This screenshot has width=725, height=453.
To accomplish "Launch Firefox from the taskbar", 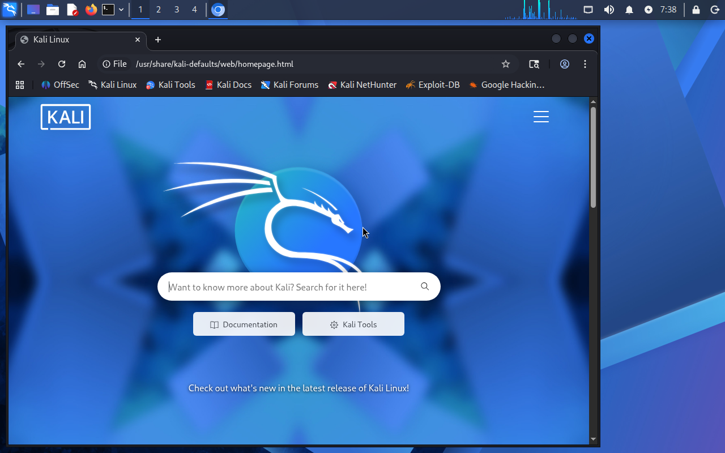I will [x=91, y=10].
